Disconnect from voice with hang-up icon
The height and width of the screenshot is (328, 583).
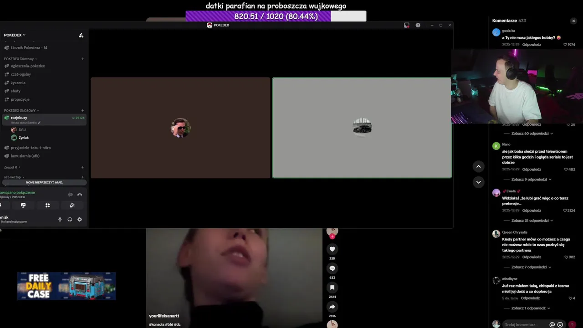80,195
